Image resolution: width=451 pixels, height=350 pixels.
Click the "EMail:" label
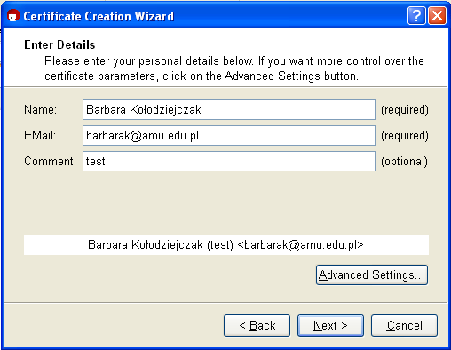[x=40, y=136]
